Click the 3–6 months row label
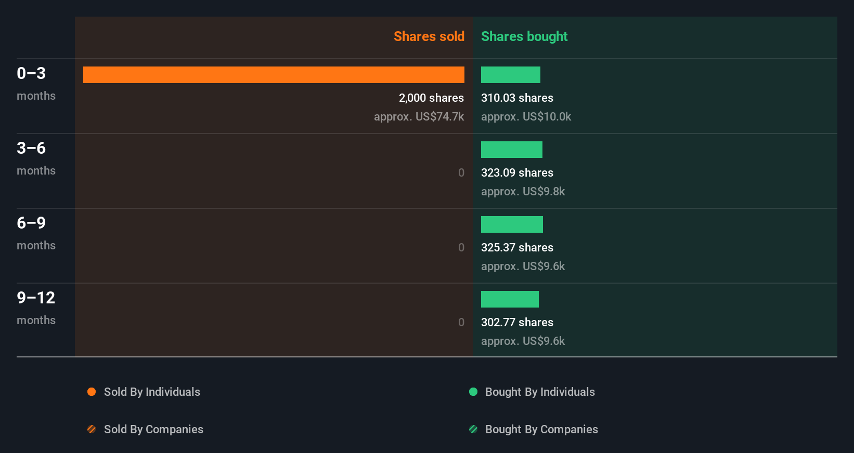Image resolution: width=854 pixels, height=453 pixels. tap(36, 158)
